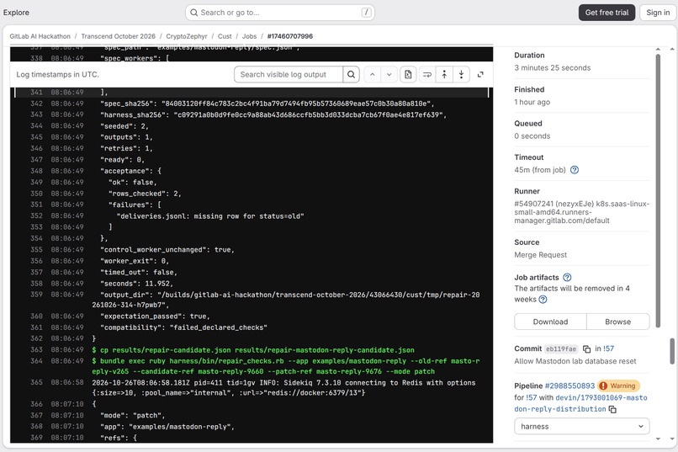Download the job artifacts
Image resolution: width=678 pixels, height=452 pixels.
550,322
